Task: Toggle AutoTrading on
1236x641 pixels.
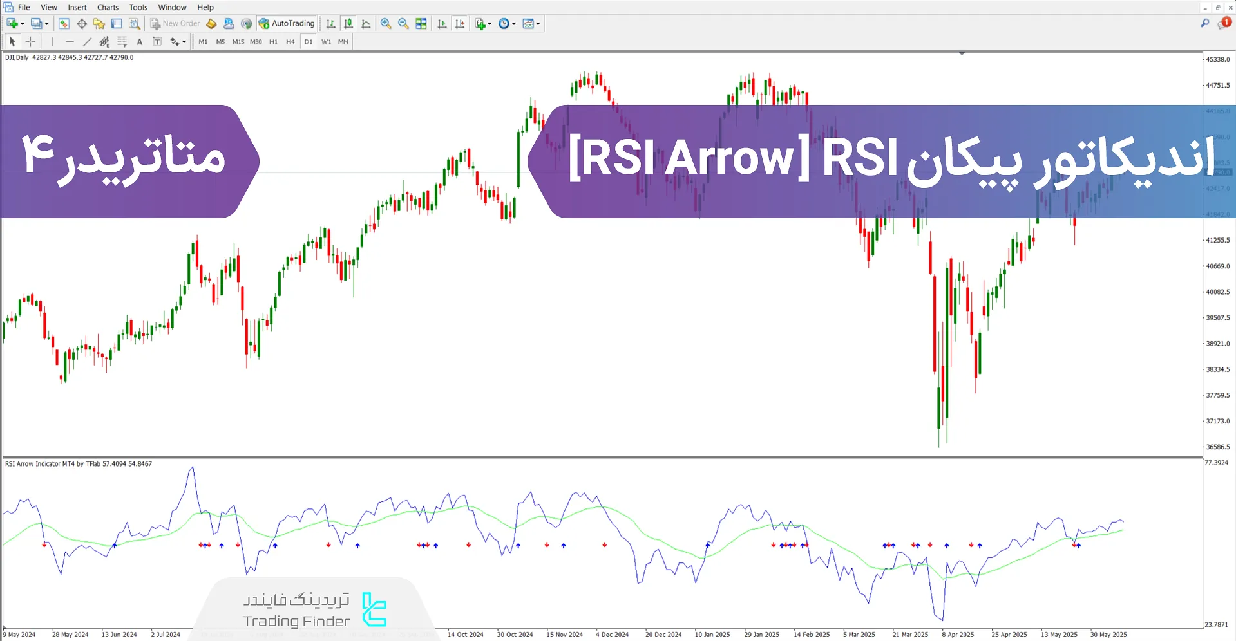Action: coord(286,23)
